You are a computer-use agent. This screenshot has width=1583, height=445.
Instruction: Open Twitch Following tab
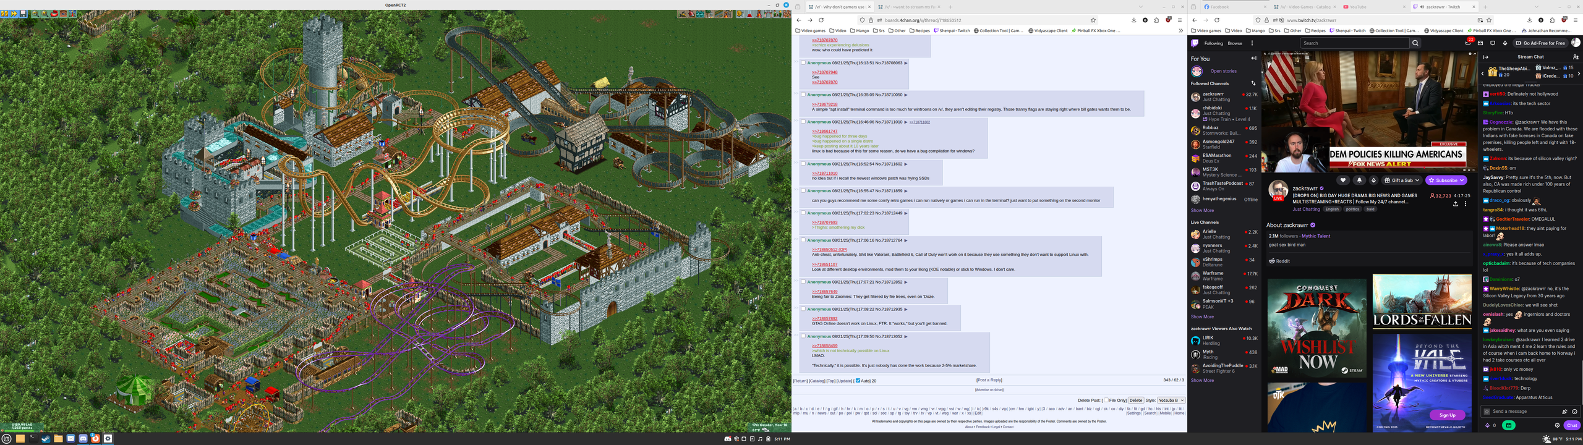(1213, 43)
